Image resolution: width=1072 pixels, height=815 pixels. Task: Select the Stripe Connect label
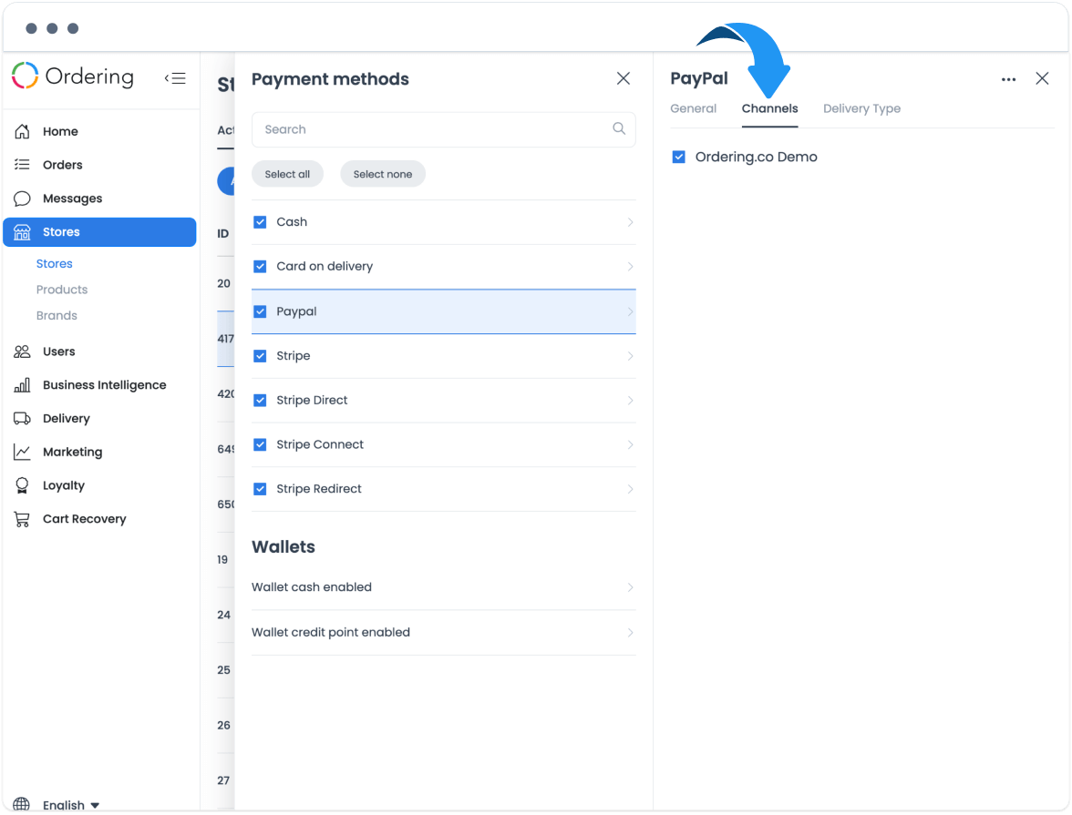click(x=320, y=444)
